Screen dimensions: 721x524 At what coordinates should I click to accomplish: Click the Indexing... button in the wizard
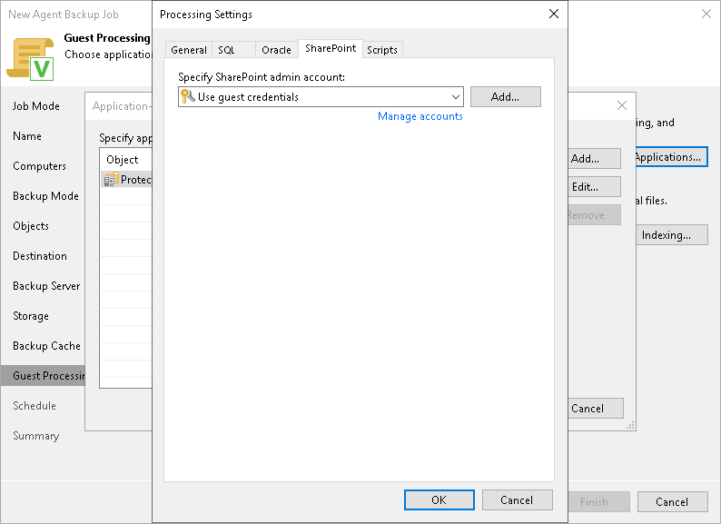coord(671,235)
